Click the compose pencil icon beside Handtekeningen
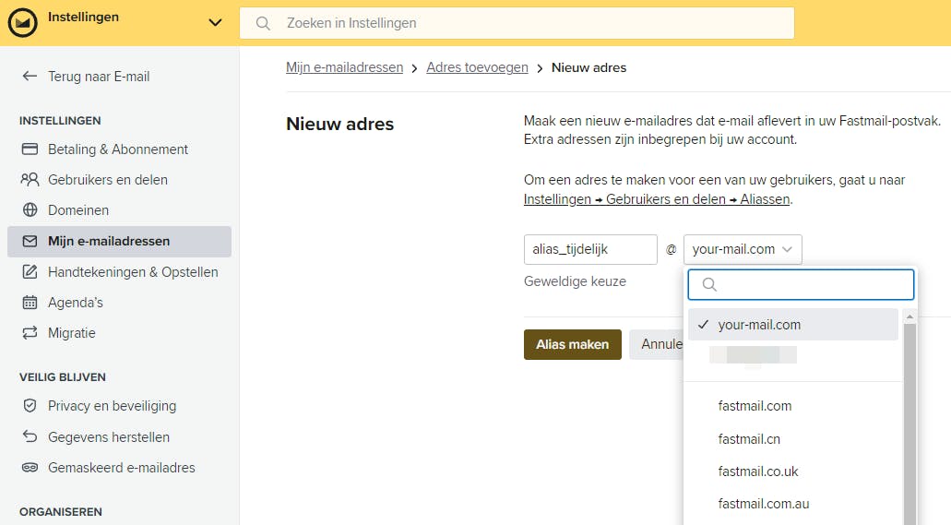Screen dimensions: 951x525 (30, 271)
